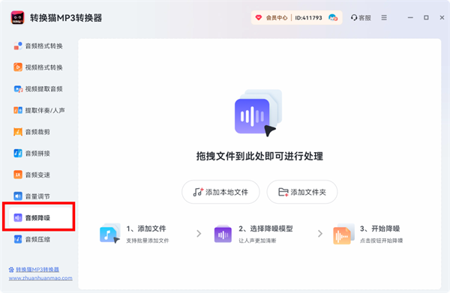
Task: Contact 客服 customer service
Action: pyautogui.click(x=361, y=18)
